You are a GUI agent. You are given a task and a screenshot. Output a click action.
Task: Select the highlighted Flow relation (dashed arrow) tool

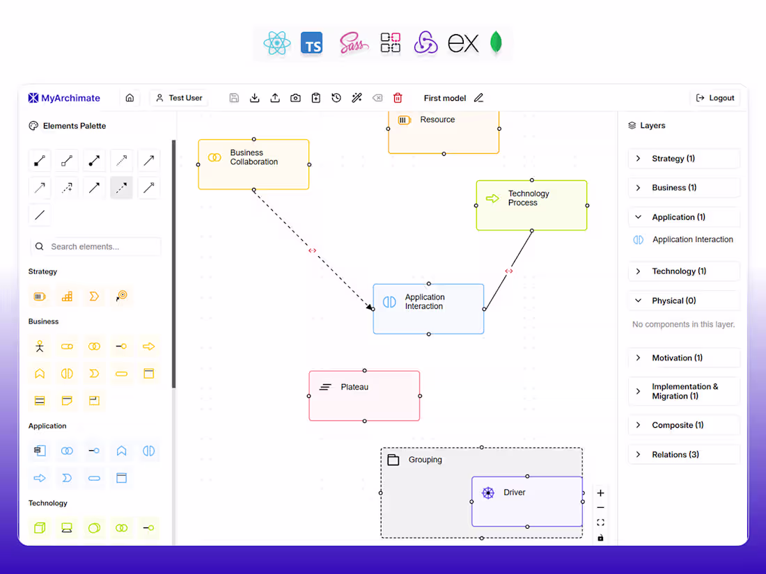[x=121, y=187]
